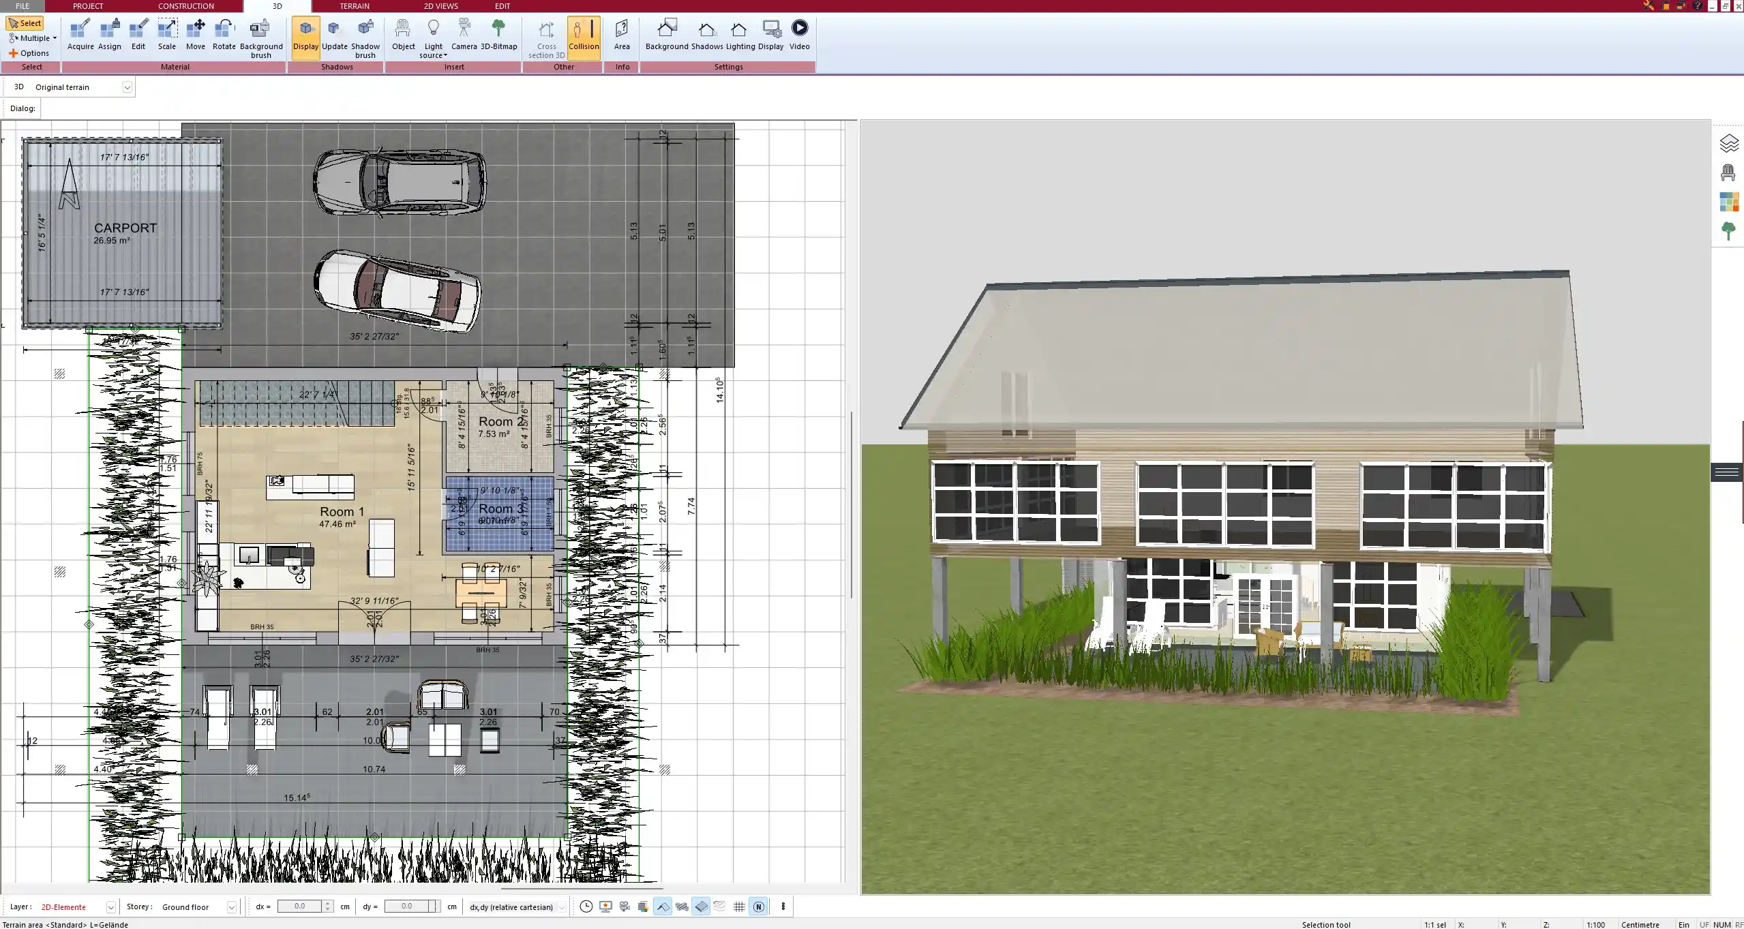Open the plants tree catalog in sidebar
1744x929 pixels.
click(x=1728, y=231)
